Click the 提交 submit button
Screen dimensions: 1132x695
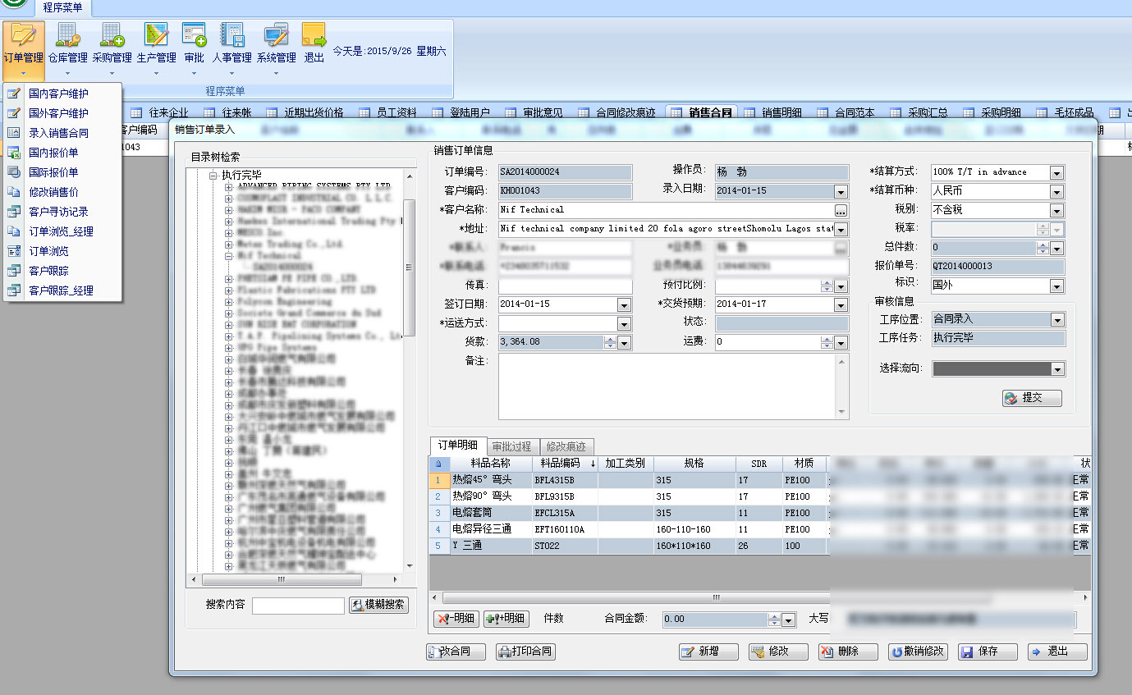coord(1032,398)
